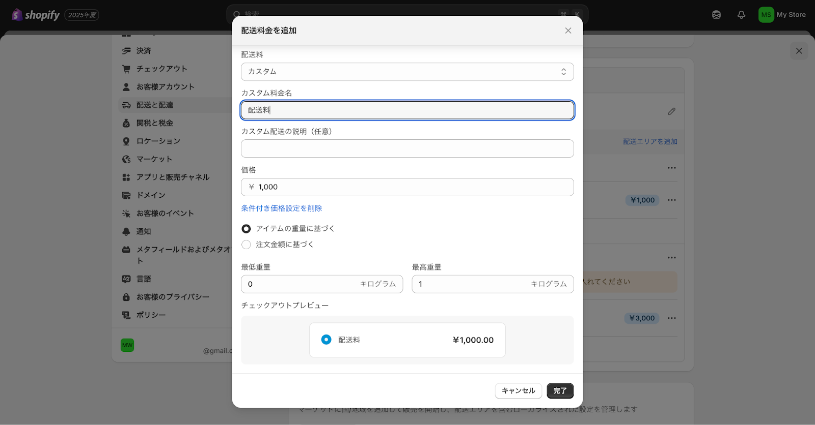Viewport: 815px width, 425px height.
Task: Click the 言語 language icon
Action: (x=126, y=279)
